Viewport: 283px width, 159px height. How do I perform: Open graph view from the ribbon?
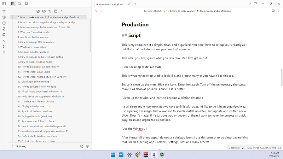[x=4, y=11]
